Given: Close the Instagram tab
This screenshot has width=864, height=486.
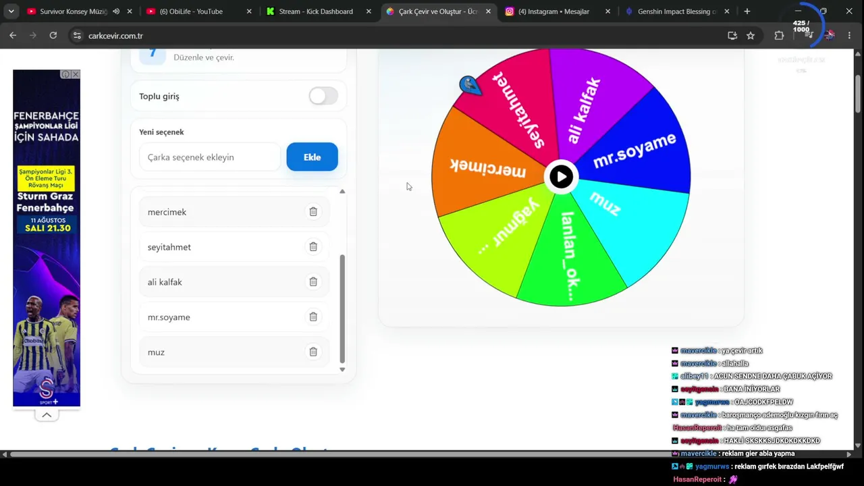Looking at the screenshot, I should click(607, 11).
